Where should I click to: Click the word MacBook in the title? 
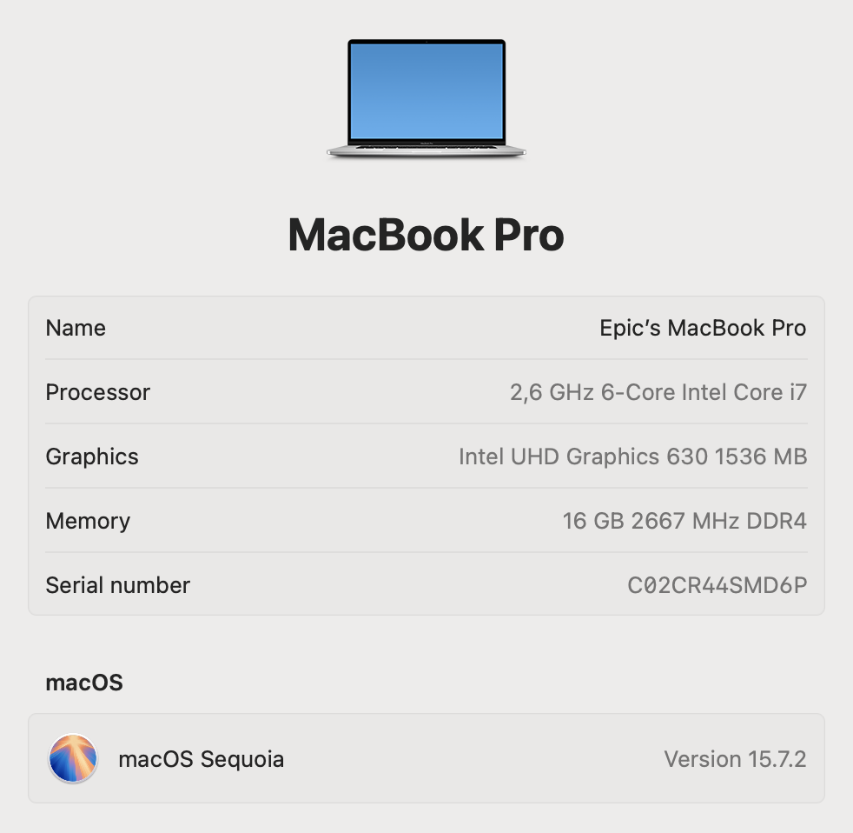(x=386, y=235)
